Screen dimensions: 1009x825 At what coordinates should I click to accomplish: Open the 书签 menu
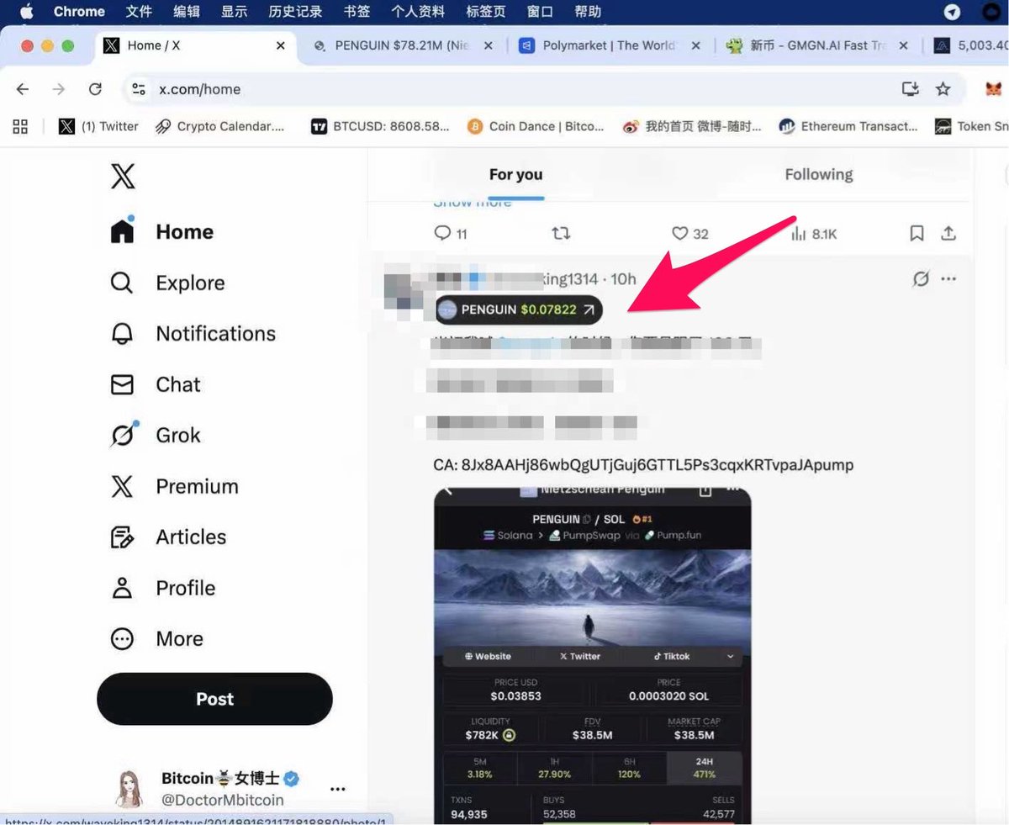357,12
